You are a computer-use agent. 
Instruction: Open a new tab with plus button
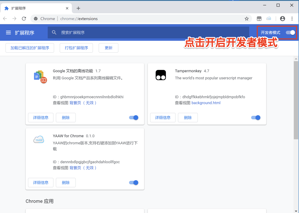pos(78,8)
